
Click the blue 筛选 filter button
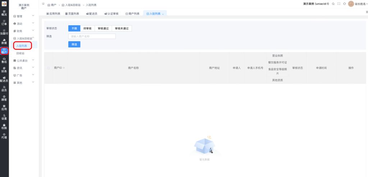pos(74,44)
